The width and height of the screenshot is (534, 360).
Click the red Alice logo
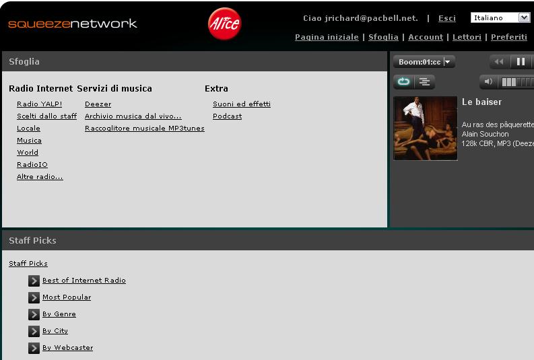[x=224, y=24]
